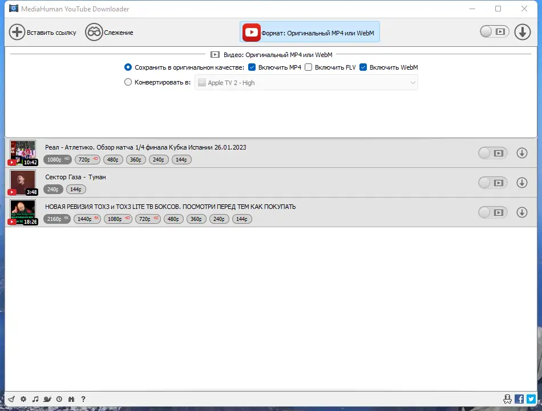Start all downloads with toolbar arrow button

(x=522, y=32)
